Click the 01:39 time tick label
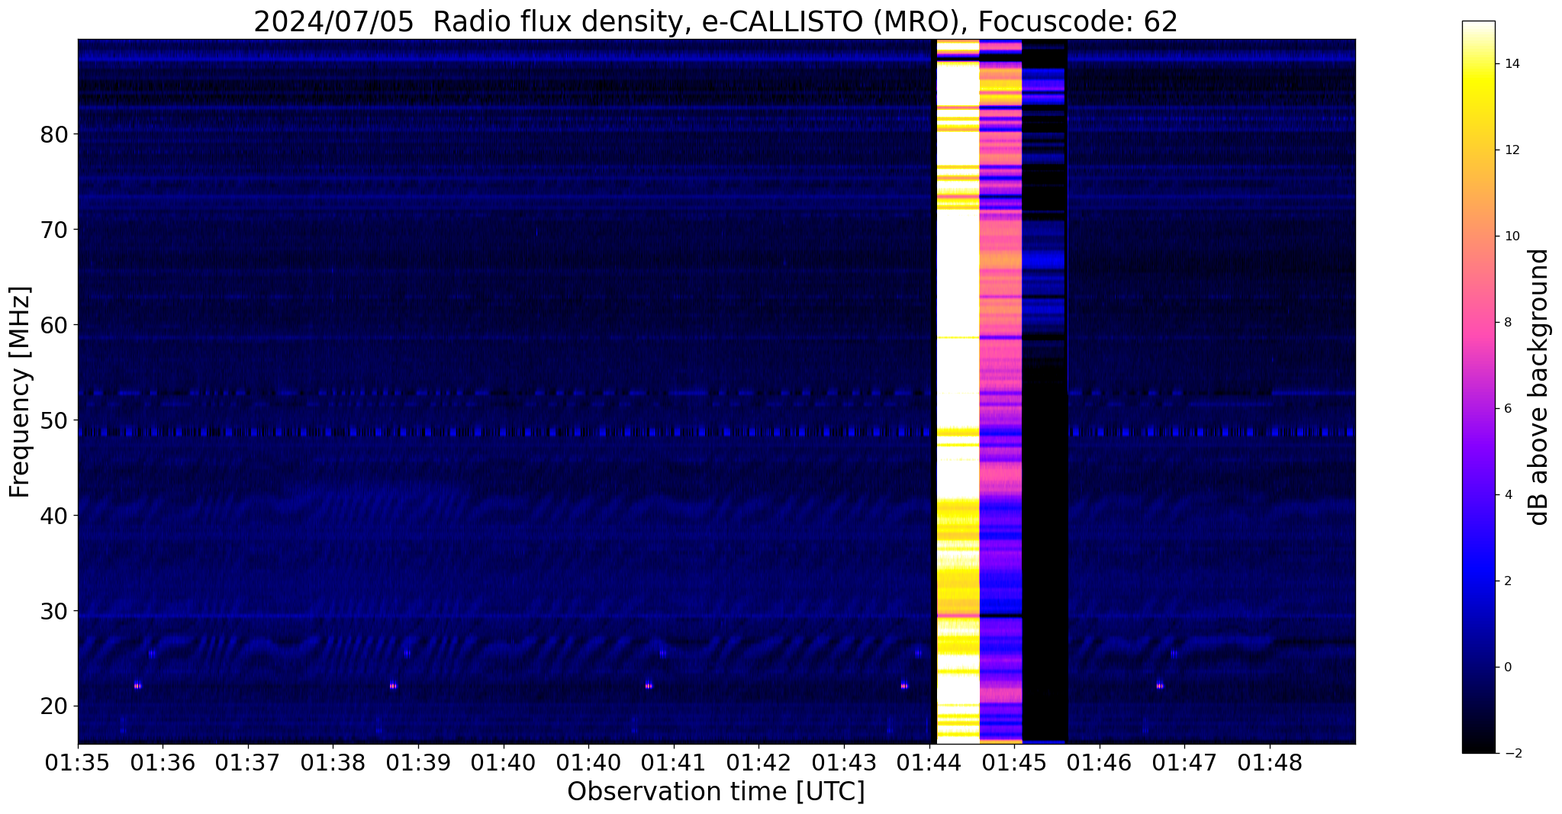 (418, 762)
